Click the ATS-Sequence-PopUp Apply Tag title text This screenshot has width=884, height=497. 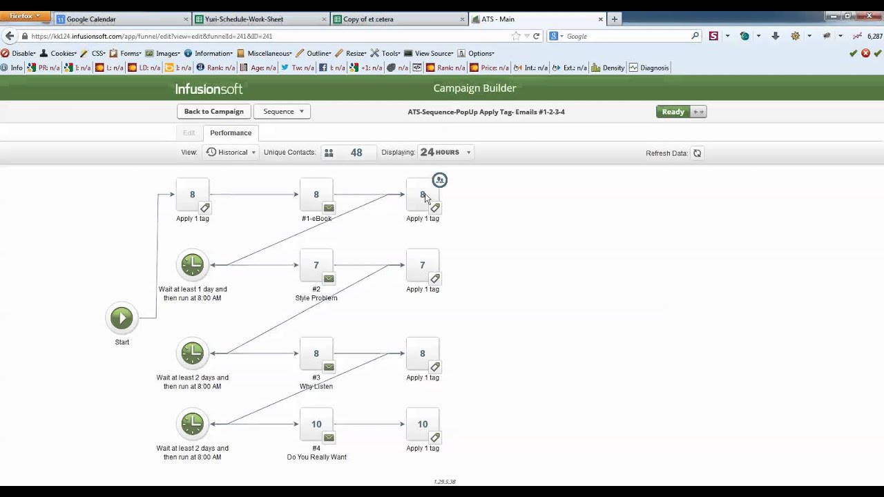tap(486, 112)
